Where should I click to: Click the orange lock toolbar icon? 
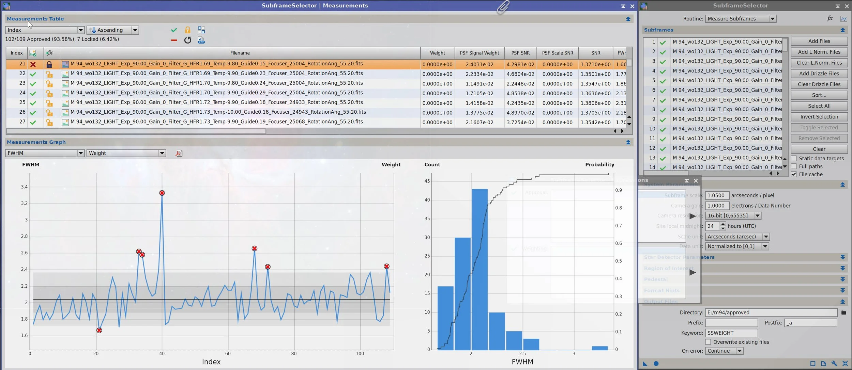point(187,30)
